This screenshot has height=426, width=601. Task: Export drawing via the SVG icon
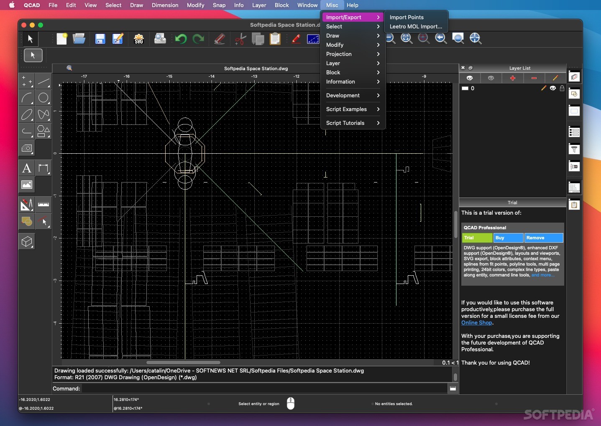click(139, 39)
